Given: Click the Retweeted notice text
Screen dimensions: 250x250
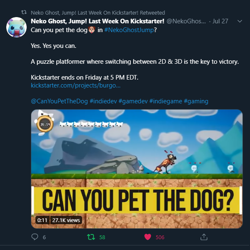Looking at the screenshot, I should click(x=98, y=12).
